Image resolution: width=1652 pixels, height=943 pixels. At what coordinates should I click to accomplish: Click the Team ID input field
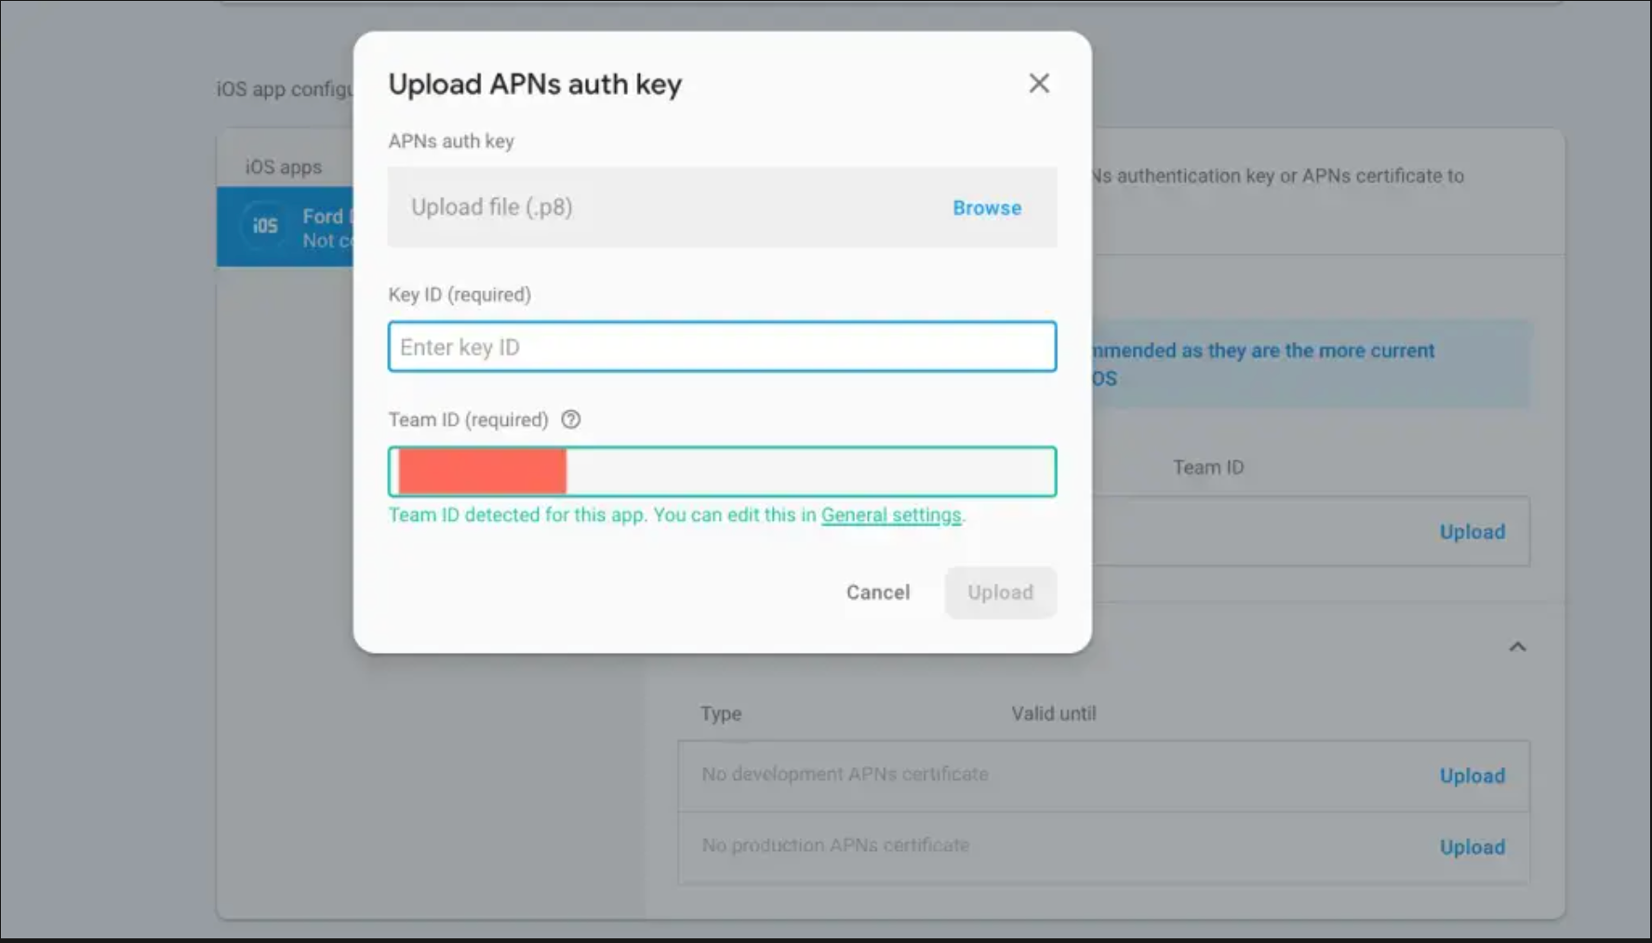pos(722,471)
